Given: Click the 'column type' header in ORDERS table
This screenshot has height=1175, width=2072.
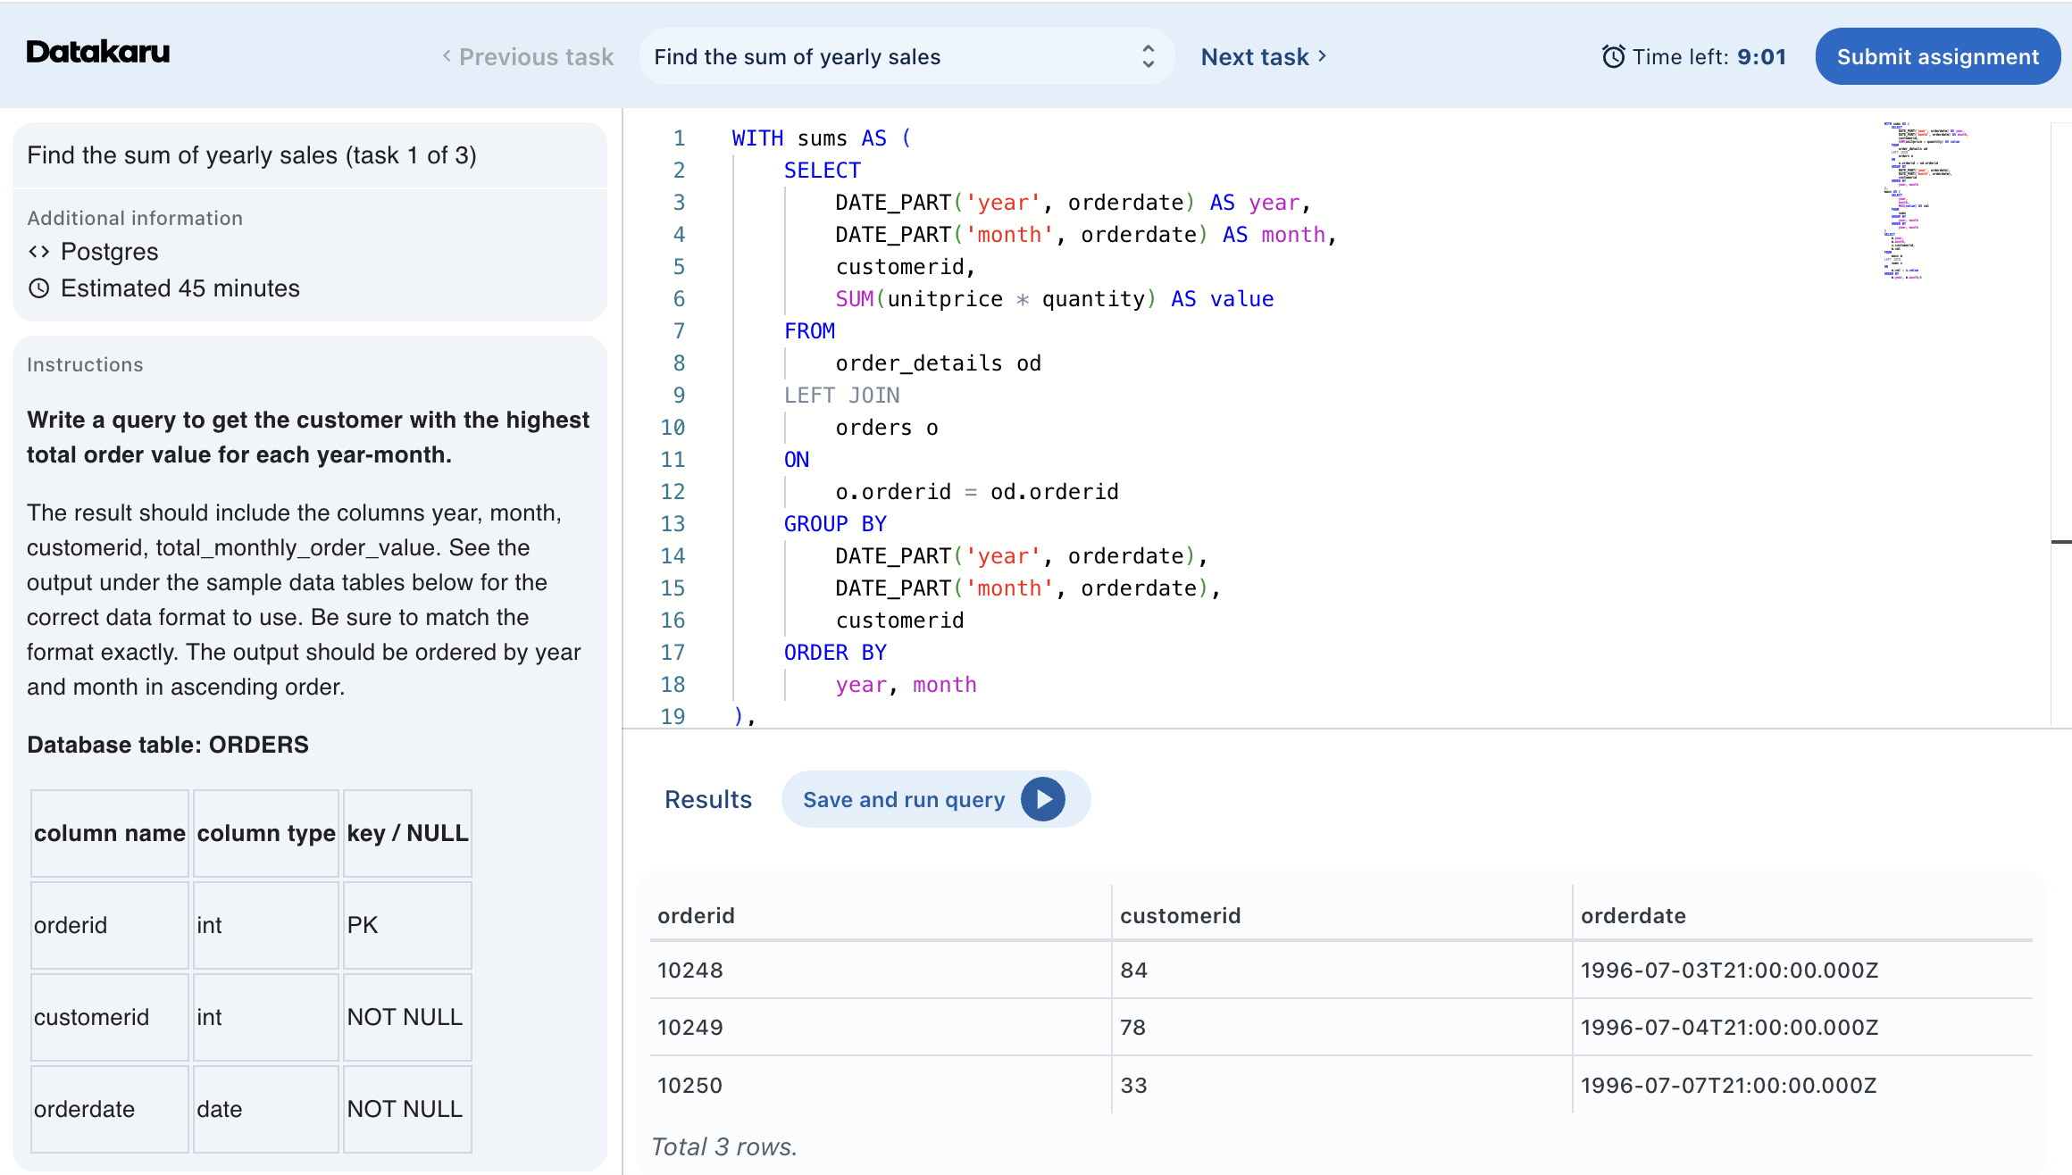Looking at the screenshot, I should point(266,833).
